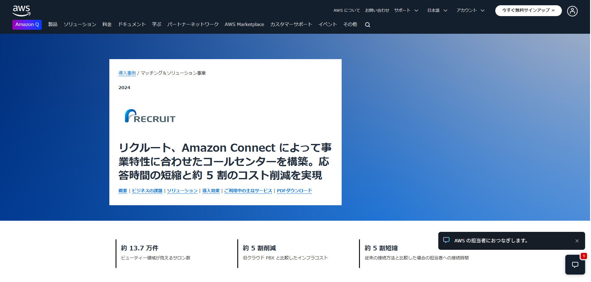Click AWS について link
Image resolution: width=591 pixels, height=282 pixels.
click(347, 10)
